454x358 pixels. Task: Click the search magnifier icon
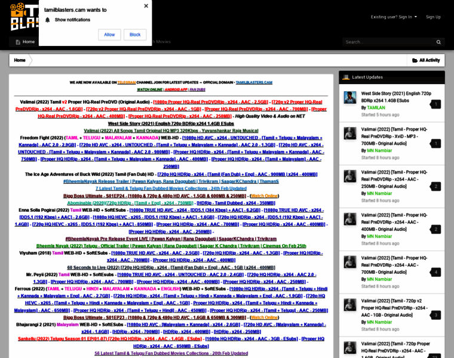point(438,42)
